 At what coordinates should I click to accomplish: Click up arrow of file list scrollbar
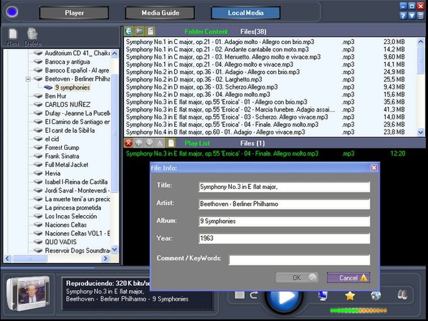click(x=420, y=42)
